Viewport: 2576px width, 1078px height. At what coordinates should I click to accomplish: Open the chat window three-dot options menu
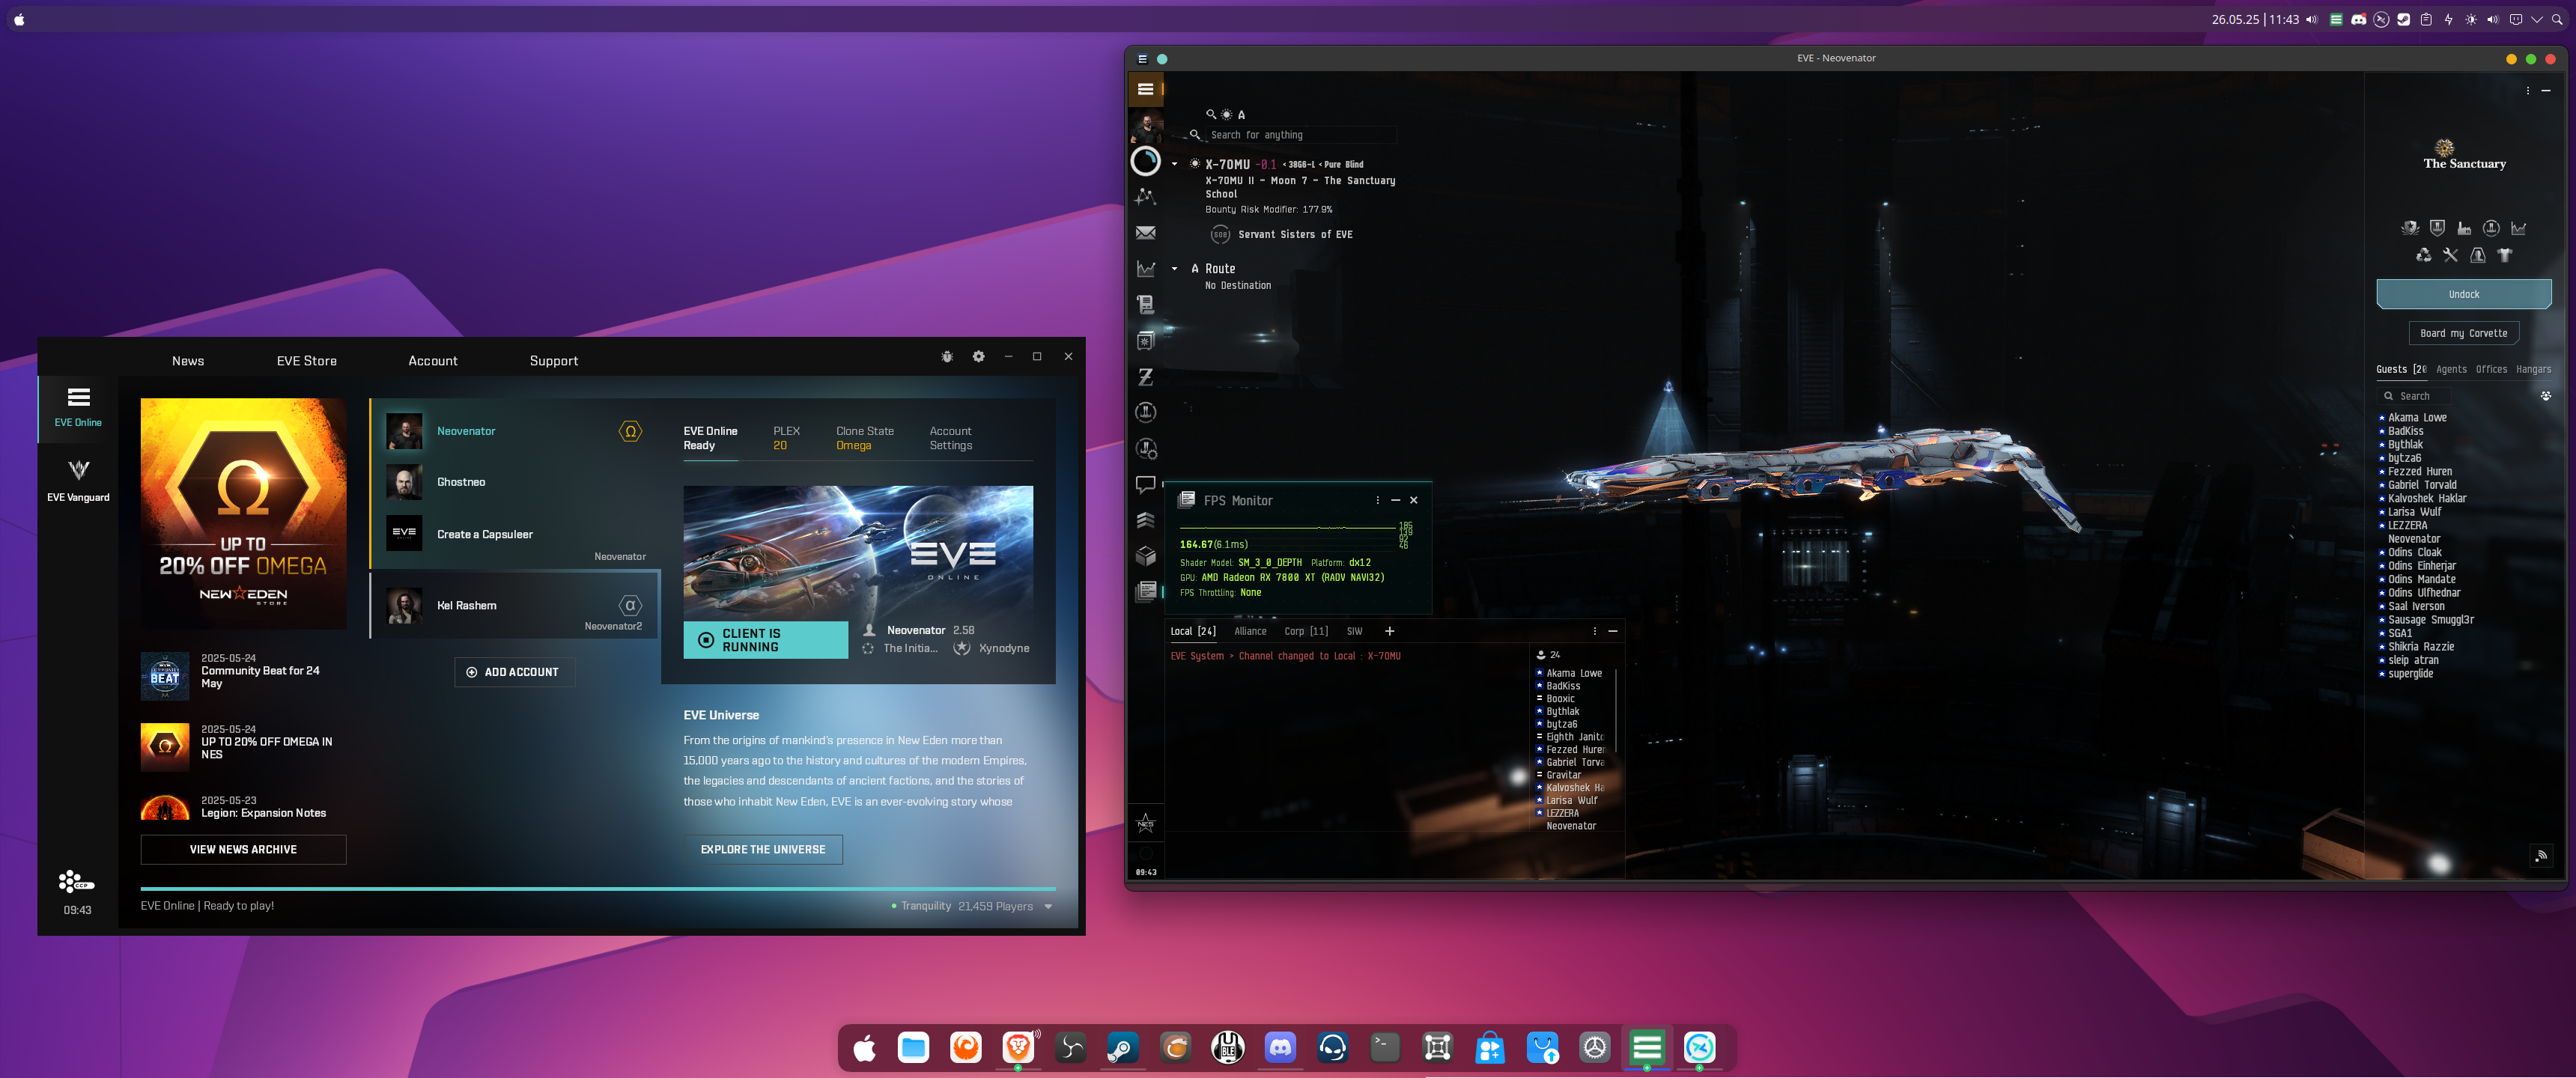(x=1594, y=631)
